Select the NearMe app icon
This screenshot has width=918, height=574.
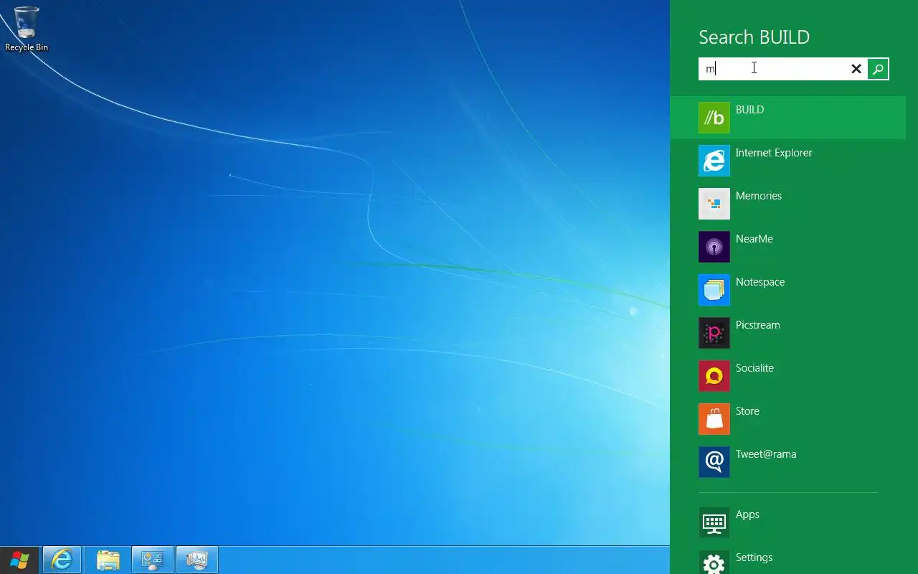714,247
